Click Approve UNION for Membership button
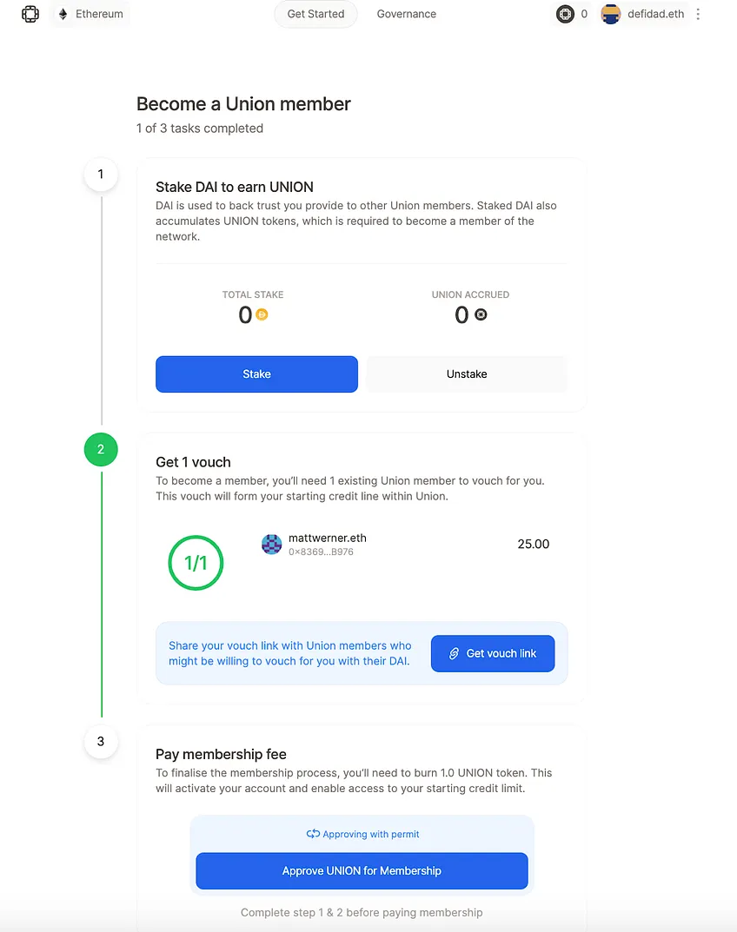 point(362,871)
